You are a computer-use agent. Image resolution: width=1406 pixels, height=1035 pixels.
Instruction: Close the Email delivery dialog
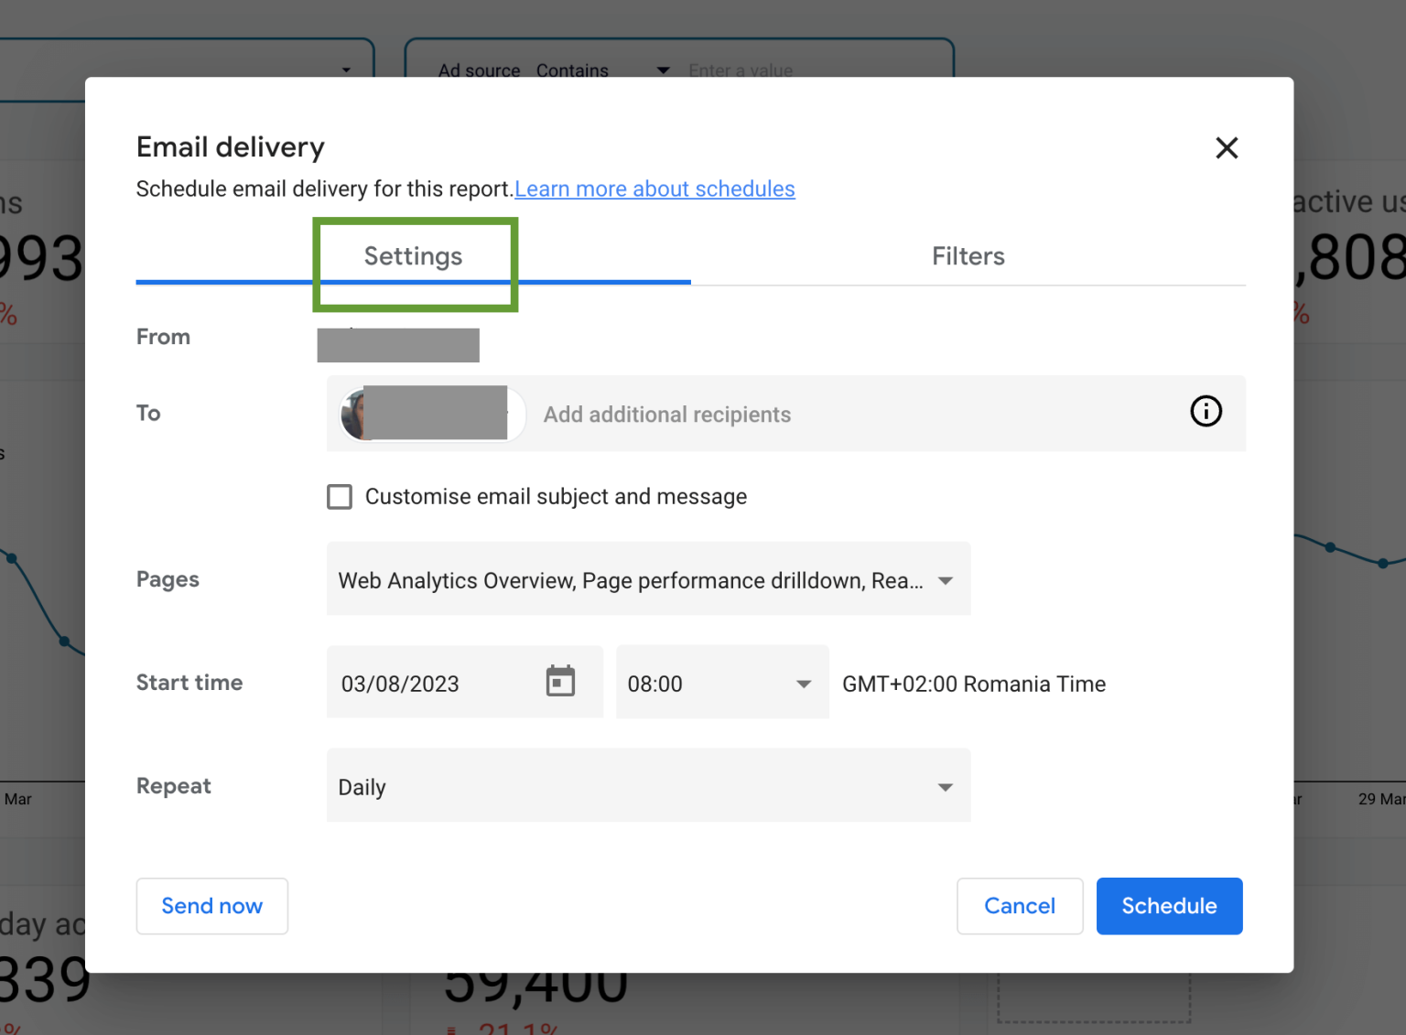pyautogui.click(x=1227, y=148)
